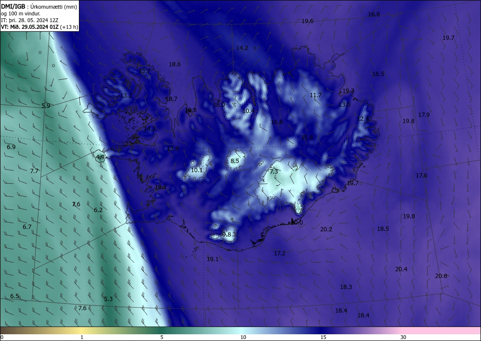Click the 13.0 value on the map
This screenshot has height=341, width=481.
pos(344,104)
